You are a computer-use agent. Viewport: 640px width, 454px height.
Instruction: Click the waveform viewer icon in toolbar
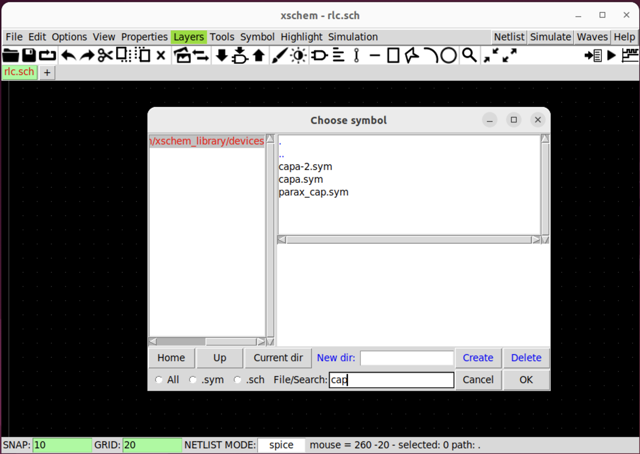point(630,56)
